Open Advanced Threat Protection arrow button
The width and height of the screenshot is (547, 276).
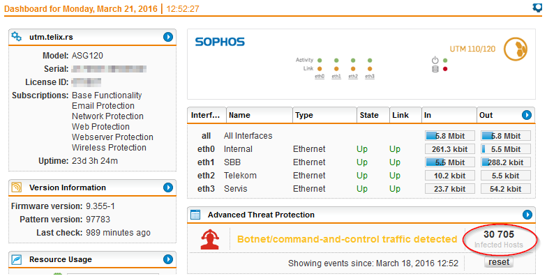[527, 215]
